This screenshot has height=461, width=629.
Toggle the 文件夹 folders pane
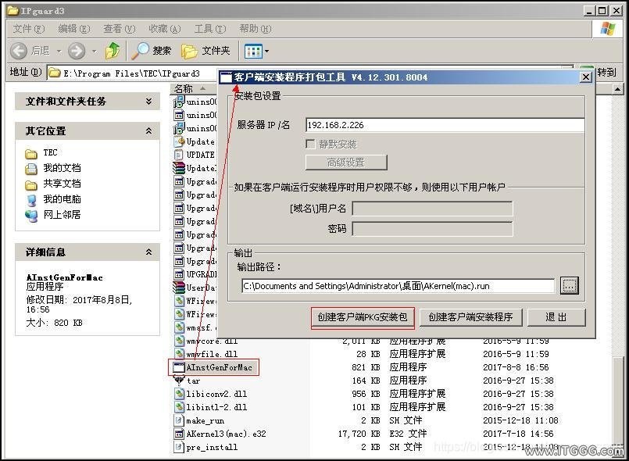205,51
